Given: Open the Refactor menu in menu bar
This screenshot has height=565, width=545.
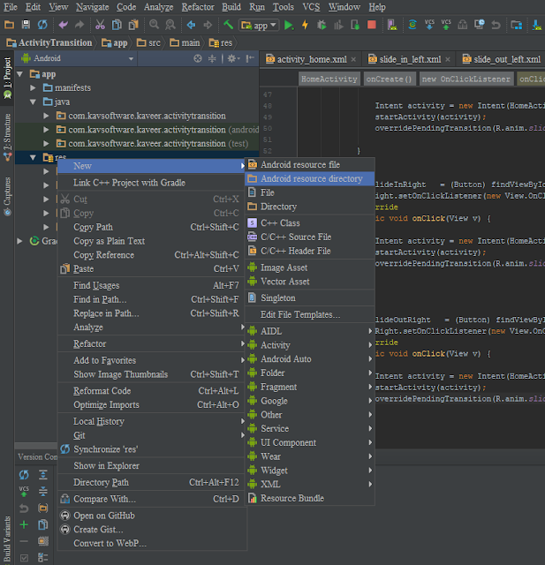Looking at the screenshot, I should point(197,7).
